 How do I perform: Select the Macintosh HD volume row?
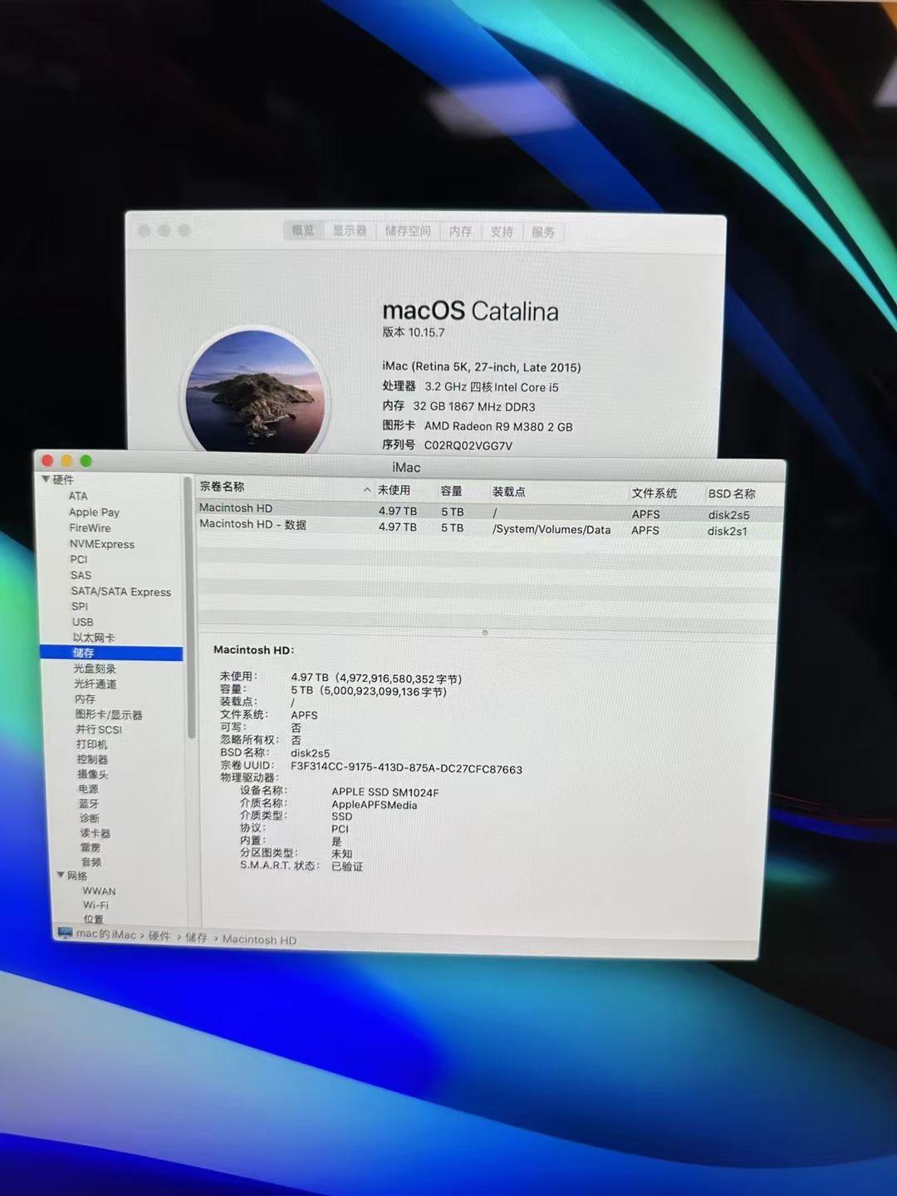pos(490,511)
